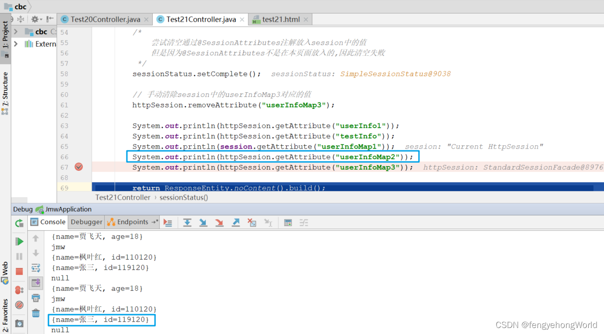Click Evaluate Expression calculator icon
Image resolution: width=604 pixels, height=334 pixels.
[288, 223]
